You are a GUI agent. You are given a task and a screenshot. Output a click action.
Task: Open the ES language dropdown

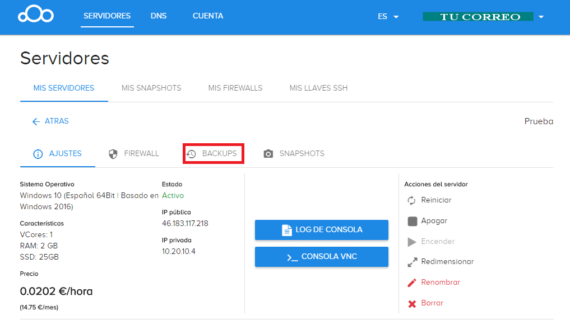click(x=388, y=17)
